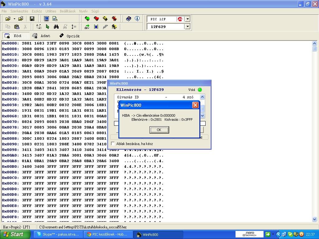Switch to the PIC kezdőknek Chrome window
The image size is (319, 239).
click(x=108, y=234)
